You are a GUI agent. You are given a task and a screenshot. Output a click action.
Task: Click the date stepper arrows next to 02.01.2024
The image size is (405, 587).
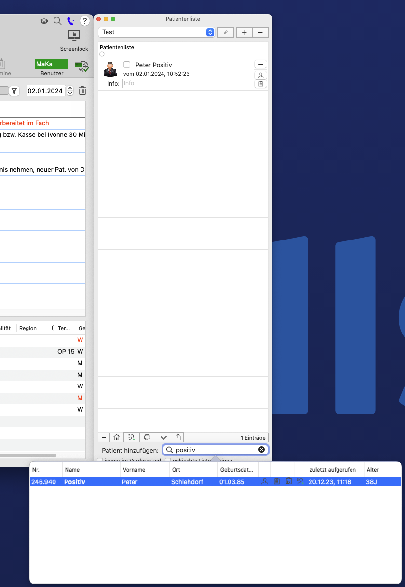(x=70, y=91)
